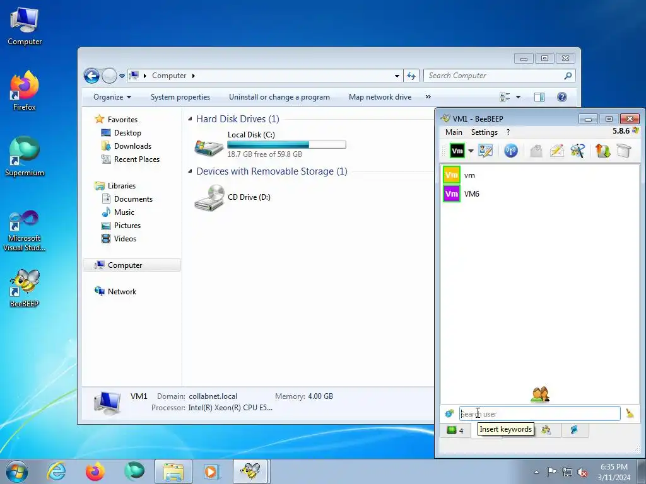Select CD Drive (D:)
The height and width of the screenshot is (484, 646).
click(233, 197)
